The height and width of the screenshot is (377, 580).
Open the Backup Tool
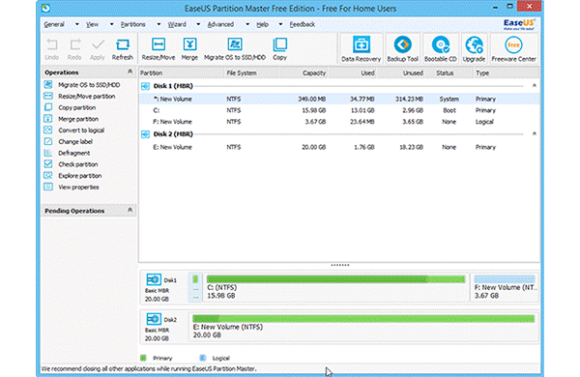[402, 49]
